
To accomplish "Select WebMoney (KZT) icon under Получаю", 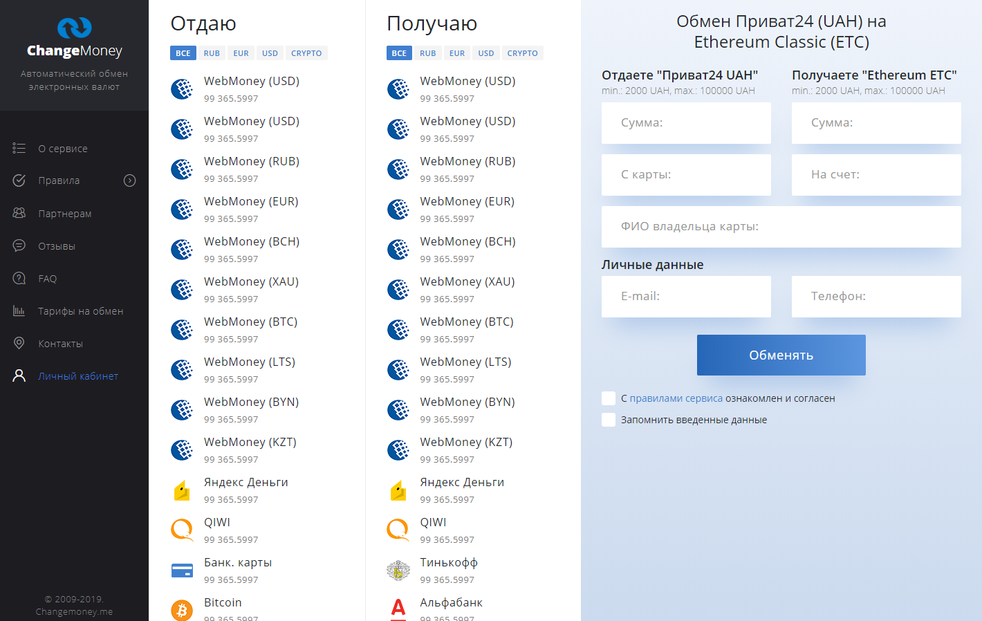I will pos(398,450).
